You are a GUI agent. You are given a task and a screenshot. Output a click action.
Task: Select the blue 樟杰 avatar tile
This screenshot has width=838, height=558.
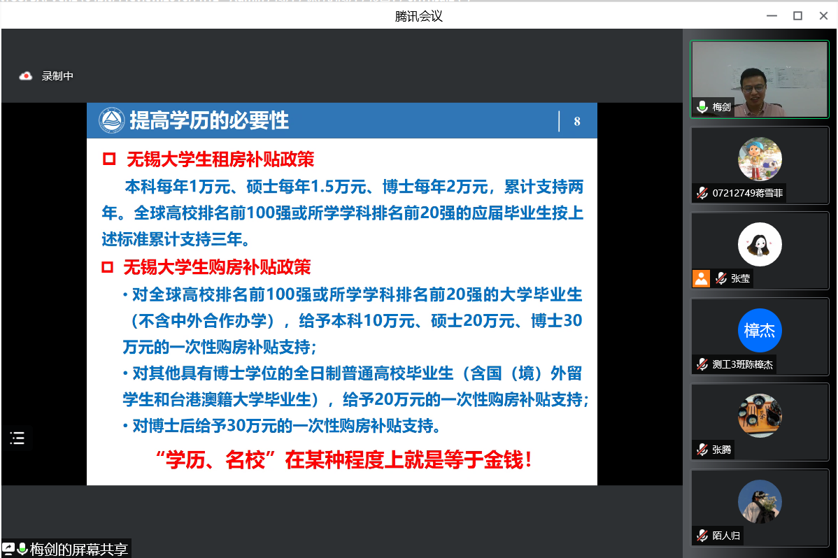[x=760, y=330]
